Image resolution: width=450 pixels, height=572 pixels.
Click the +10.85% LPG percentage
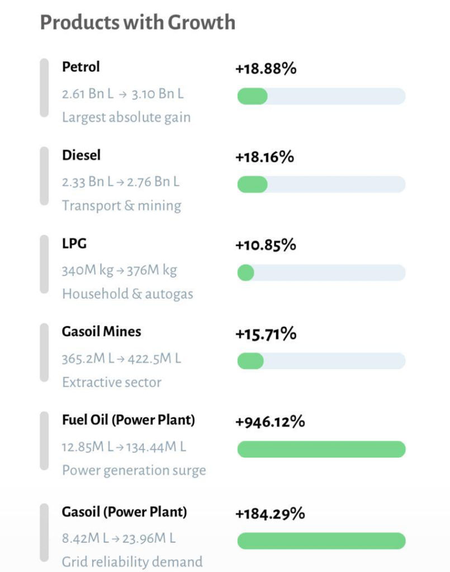point(266,245)
